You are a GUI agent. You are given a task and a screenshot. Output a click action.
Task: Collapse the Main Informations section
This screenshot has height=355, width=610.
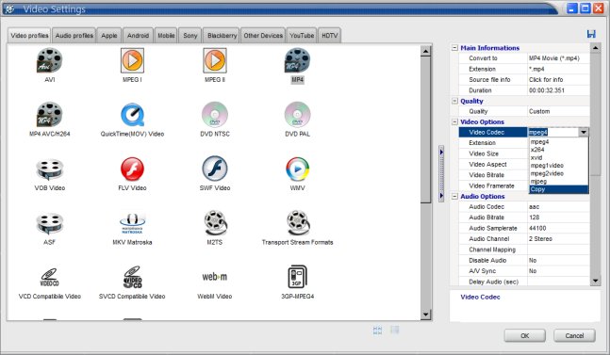click(454, 48)
